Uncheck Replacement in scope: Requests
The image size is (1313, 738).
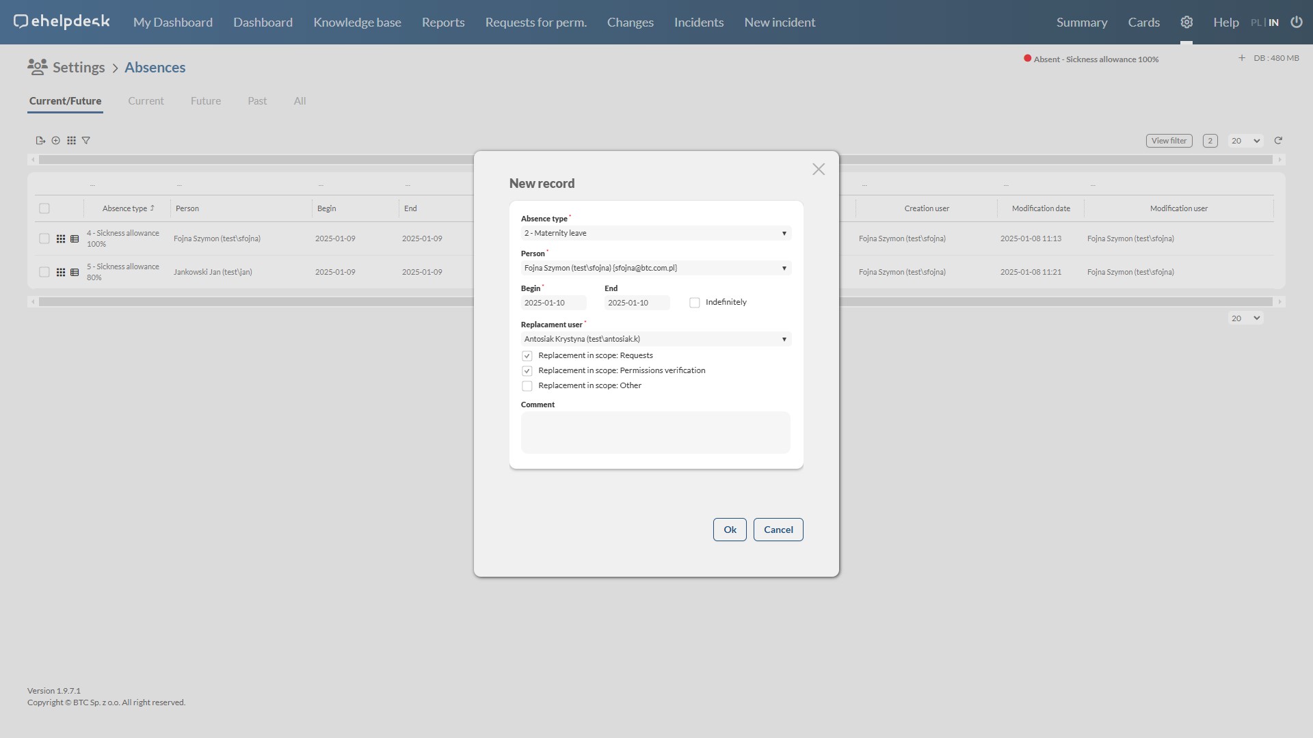[527, 356]
